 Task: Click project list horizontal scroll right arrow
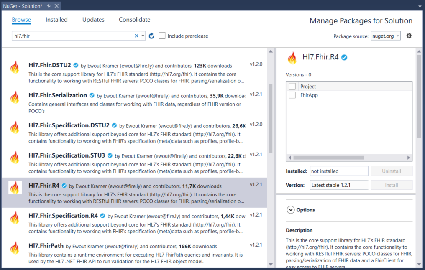click(408, 158)
